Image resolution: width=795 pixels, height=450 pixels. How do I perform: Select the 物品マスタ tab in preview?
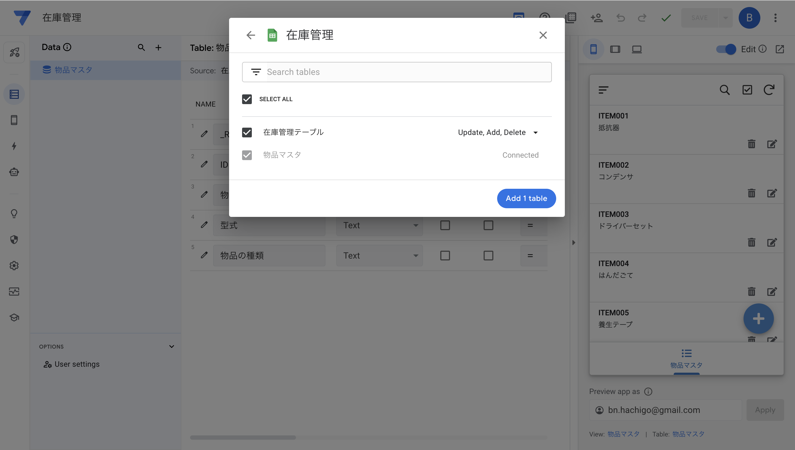pos(686,359)
